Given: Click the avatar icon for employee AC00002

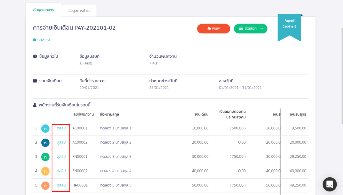Looking at the screenshot, I should (x=45, y=143).
